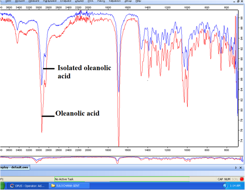Click the red spectrum's deepest peak near 1700
The height and width of the screenshot is (190, 245).
coord(119,146)
